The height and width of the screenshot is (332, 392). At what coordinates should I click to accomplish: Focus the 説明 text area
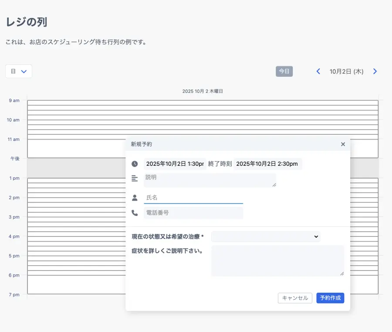[210, 180]
